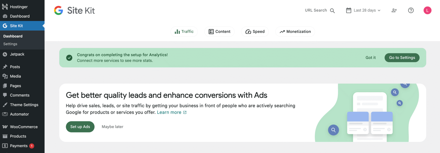Open the Automator menu label

[19, 114]
